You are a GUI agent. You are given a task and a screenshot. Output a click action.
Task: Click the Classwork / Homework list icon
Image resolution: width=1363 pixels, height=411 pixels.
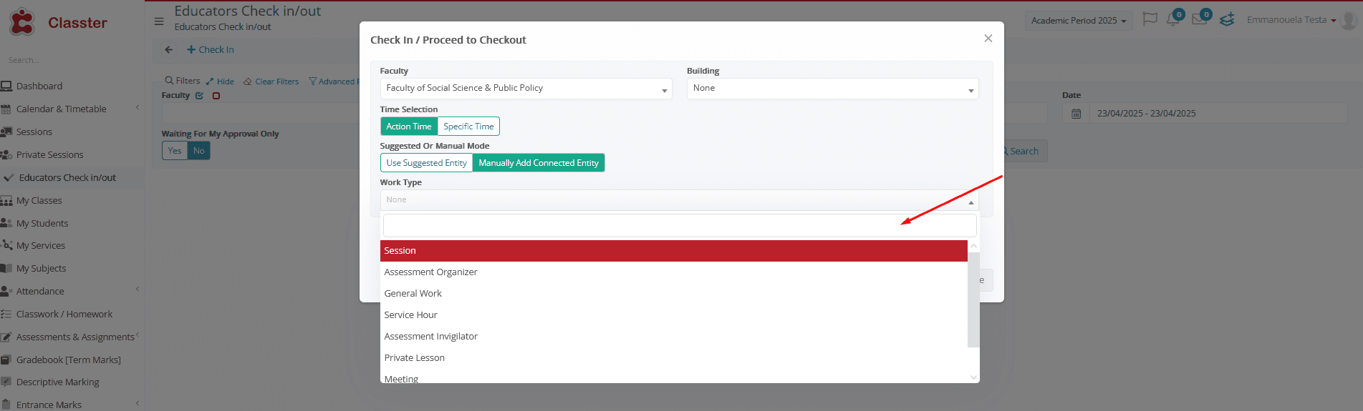(x=6, y=314)
